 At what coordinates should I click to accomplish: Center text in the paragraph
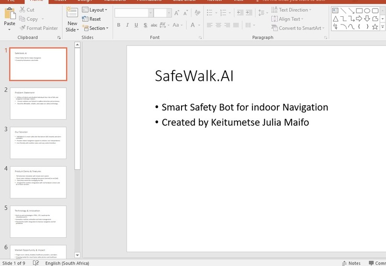[x=218, y=25]
